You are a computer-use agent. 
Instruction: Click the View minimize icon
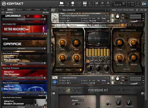(x=138, y=4)
